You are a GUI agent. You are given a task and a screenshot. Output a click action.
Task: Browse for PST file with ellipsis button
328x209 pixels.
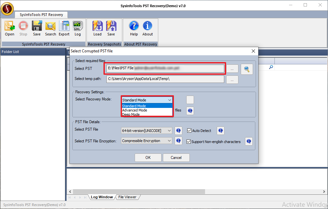(x=232, y=69)
